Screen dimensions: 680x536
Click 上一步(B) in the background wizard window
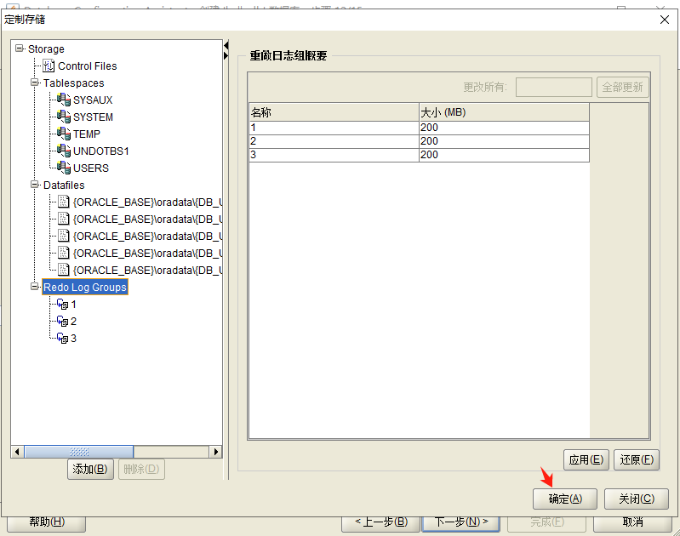[x=380, y=523]
